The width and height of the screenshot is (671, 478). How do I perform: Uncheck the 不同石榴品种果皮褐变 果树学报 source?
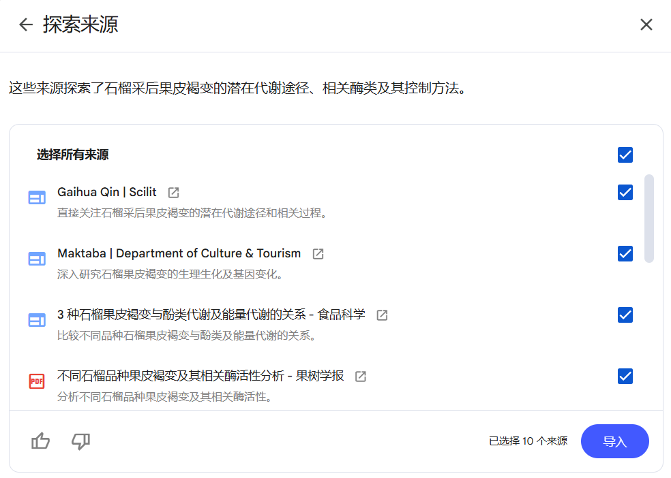(x=625, y=377)
